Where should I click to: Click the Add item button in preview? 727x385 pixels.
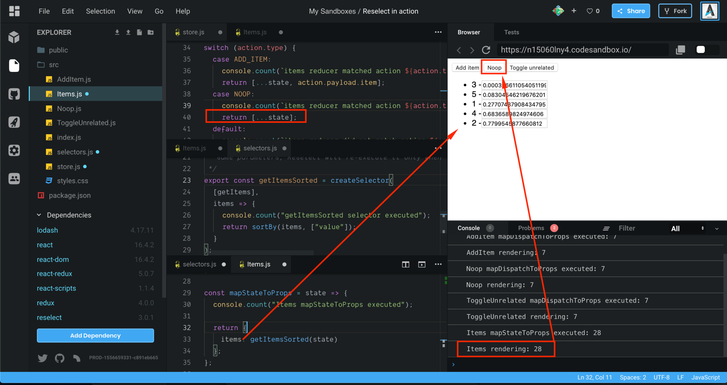tap(467, 68)
